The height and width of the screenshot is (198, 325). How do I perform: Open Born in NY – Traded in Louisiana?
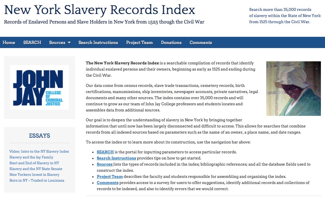(37, 180)
